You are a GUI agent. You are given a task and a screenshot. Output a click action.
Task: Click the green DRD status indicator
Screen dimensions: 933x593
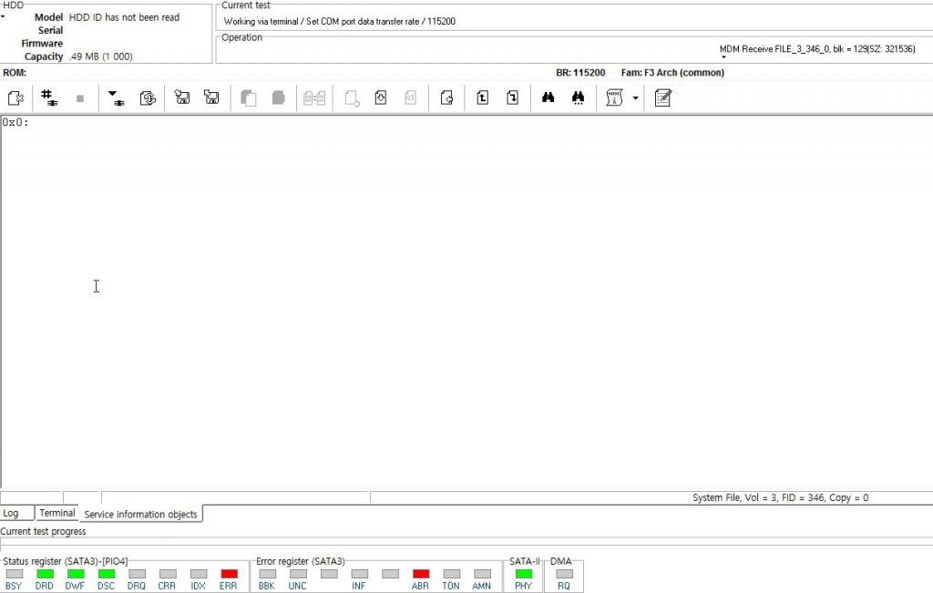click(x=45, y=574)
